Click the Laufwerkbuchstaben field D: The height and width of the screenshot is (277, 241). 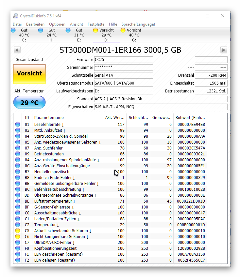(x=124, y=91)
